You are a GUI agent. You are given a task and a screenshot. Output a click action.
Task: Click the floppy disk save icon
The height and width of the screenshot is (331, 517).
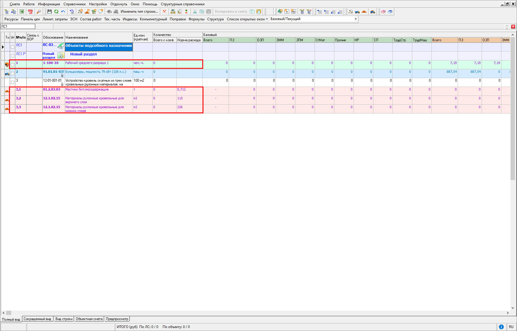point(49,11)
